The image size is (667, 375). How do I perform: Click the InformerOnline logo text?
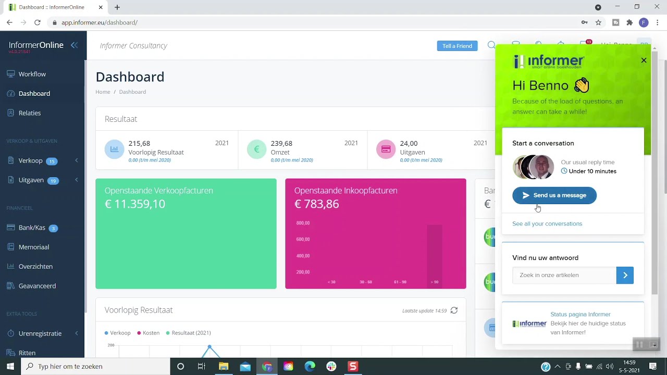(x=36, y=45)
